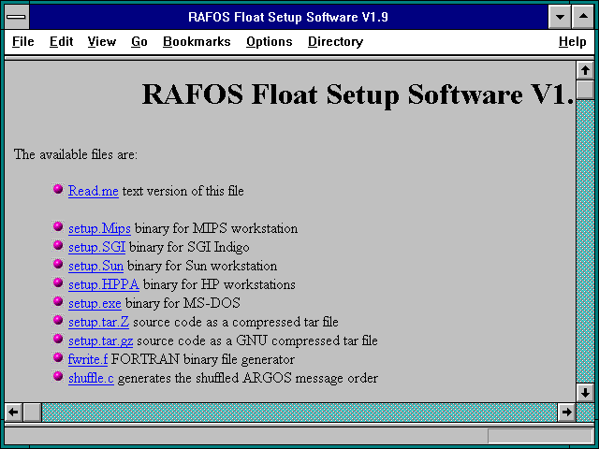Open the setup.tar.Z source link
Viewport: 599px width, 449px height.
[x=98, y=322]
